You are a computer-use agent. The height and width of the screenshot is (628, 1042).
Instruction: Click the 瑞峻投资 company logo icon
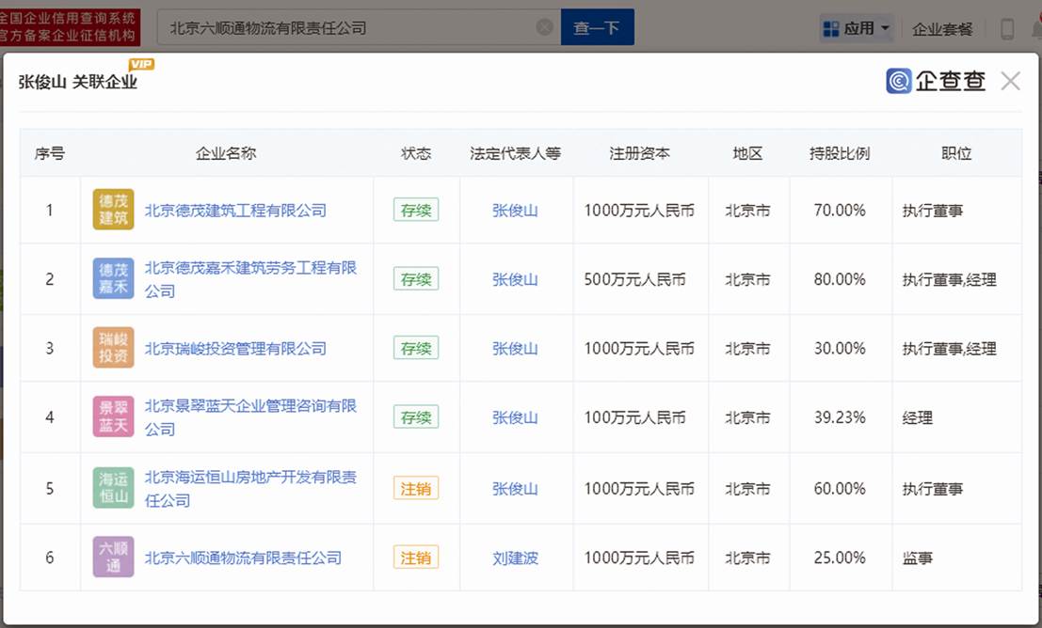(x=113, y=348)
